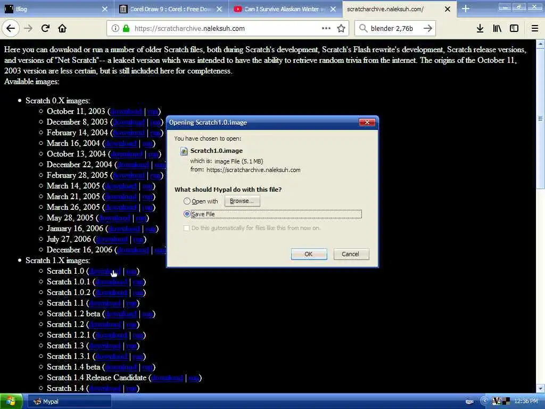545x409 pixels.
Task: Go to the home page via house icon
Action: pyautogui.click(x=62, y=28)
